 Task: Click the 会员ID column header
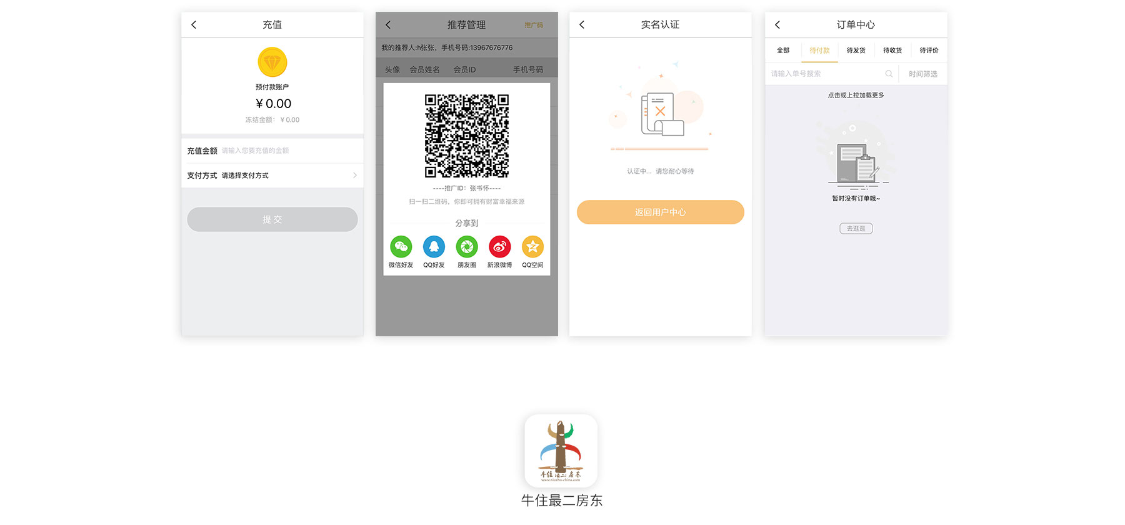pos(464,69)
